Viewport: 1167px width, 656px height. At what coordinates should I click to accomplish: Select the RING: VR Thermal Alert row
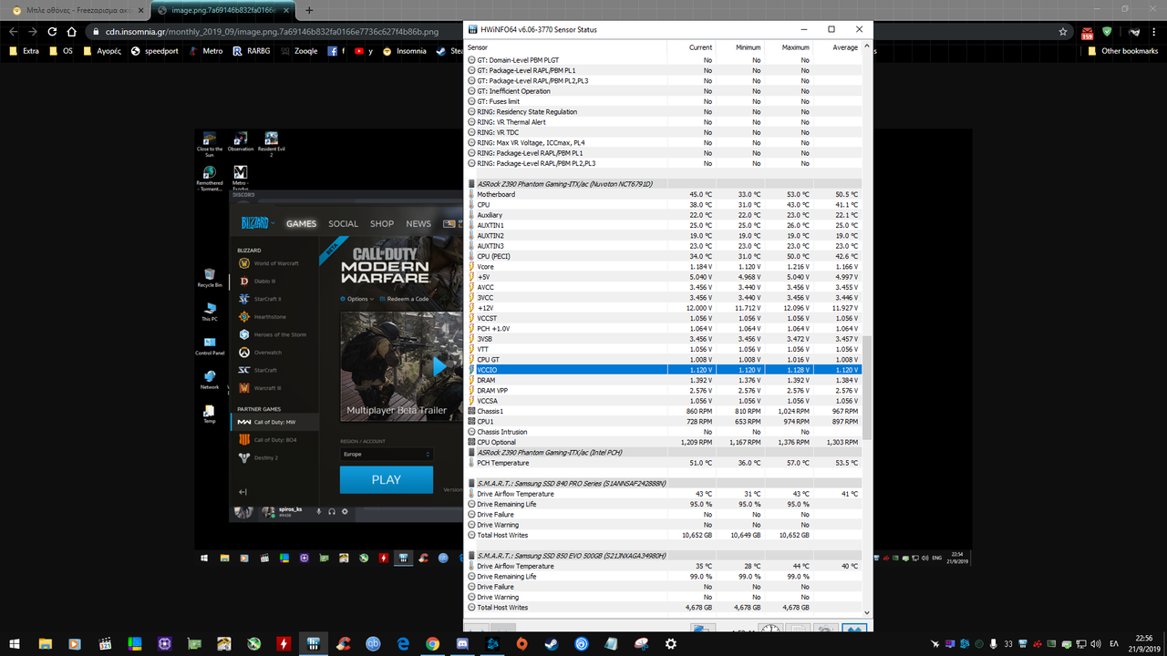pos(666,122)
